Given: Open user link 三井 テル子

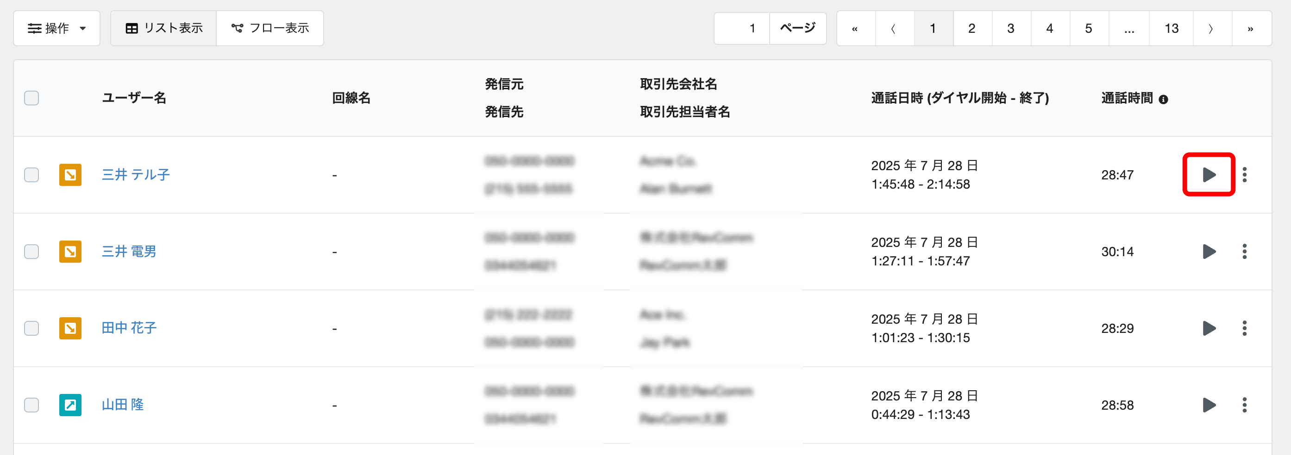Looking at the screenshot, I should [136, 175].
